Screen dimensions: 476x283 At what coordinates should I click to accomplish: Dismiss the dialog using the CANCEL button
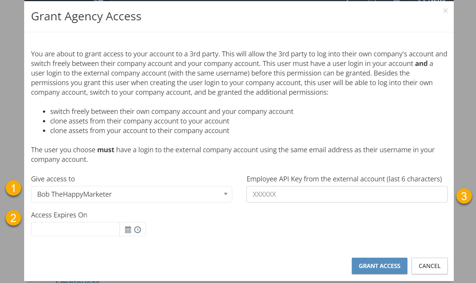click(430, 266)
